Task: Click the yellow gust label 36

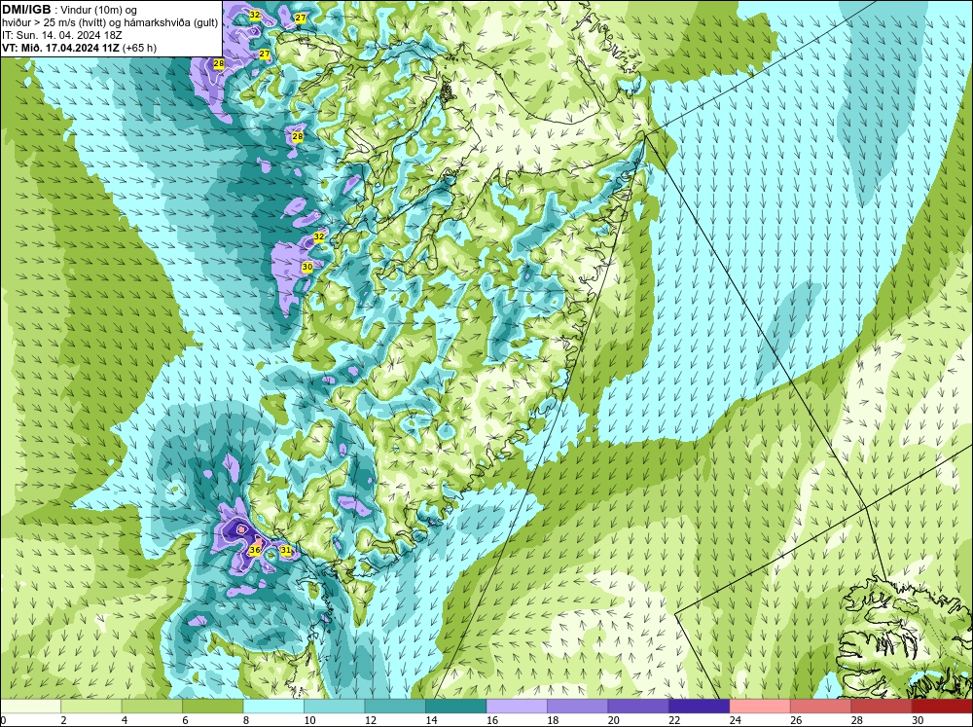Action: point(254,550)
